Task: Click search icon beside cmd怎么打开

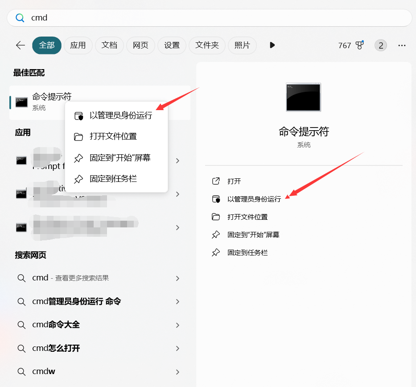Action: (21, 348)
